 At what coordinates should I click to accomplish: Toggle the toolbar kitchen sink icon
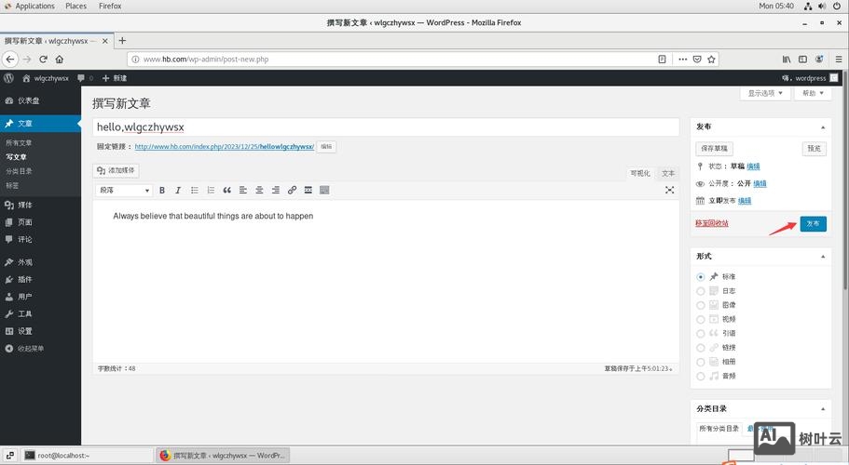[x=324, y=190]
